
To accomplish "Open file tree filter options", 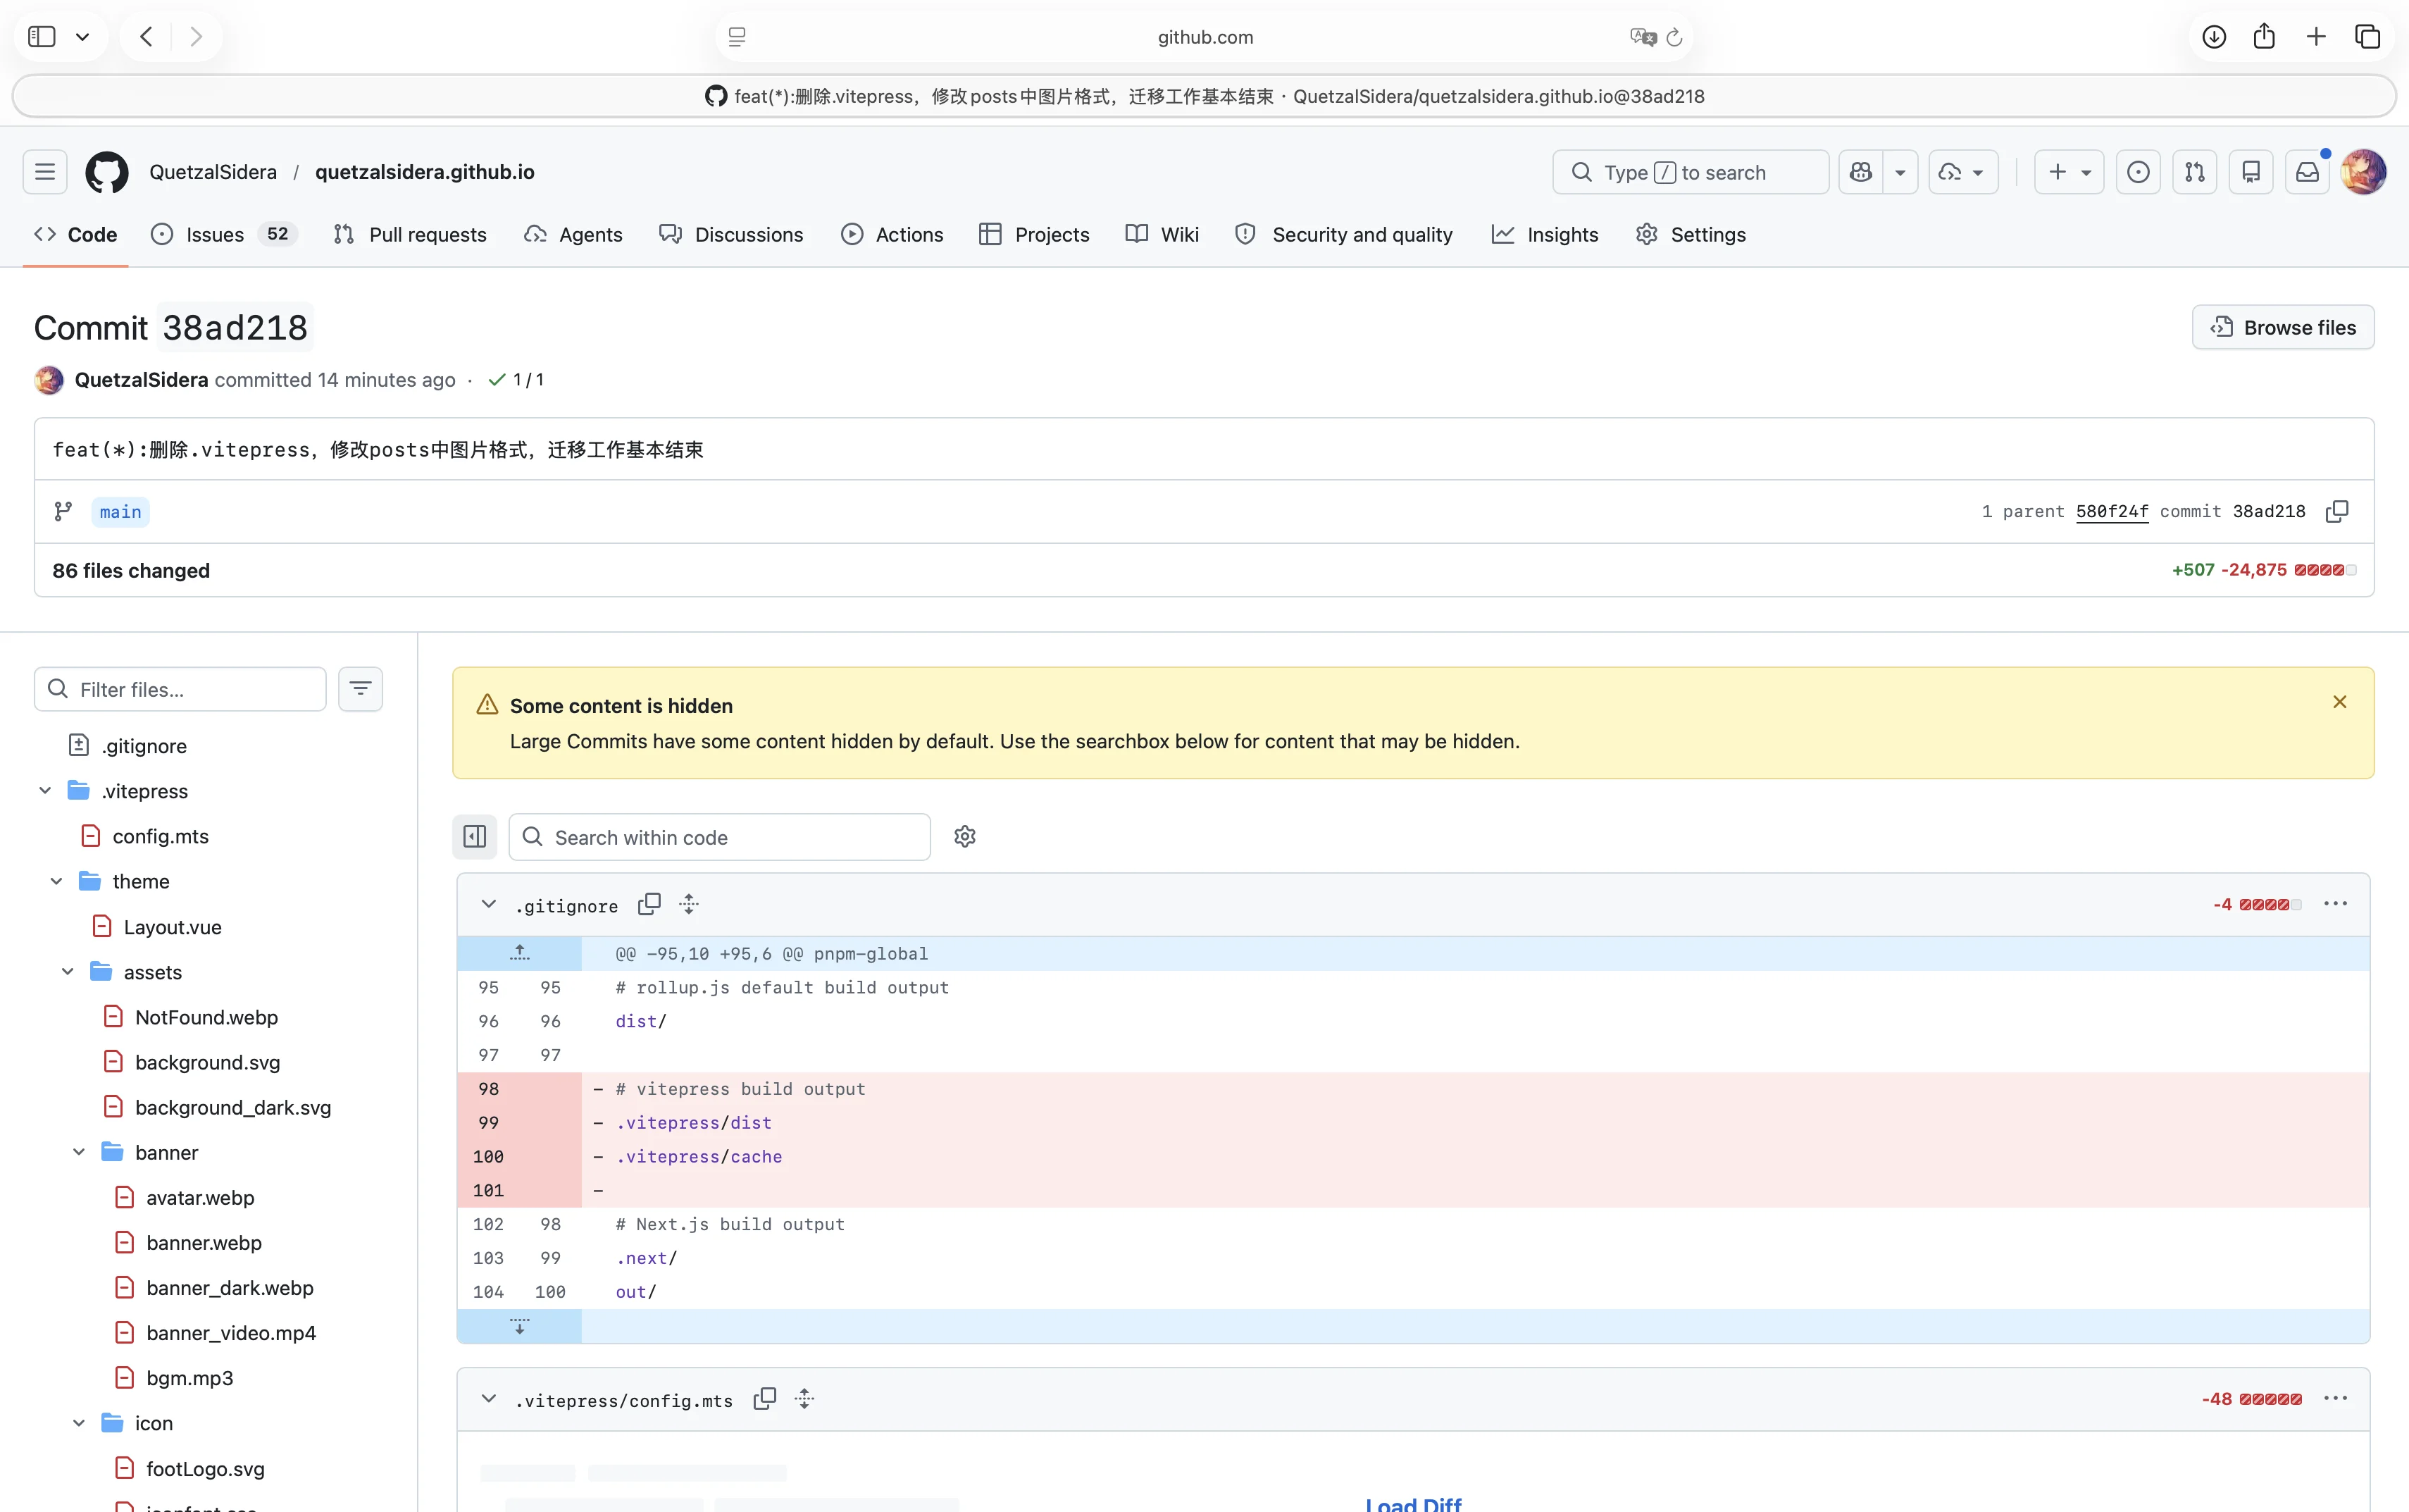I will pyautogui.click(x=360, y=689).
